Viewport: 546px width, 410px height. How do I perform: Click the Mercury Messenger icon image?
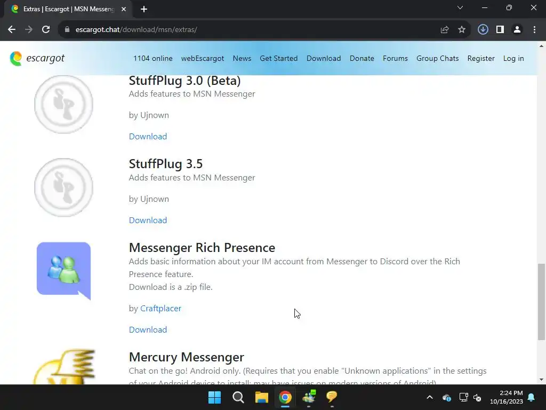pos(65,367)
